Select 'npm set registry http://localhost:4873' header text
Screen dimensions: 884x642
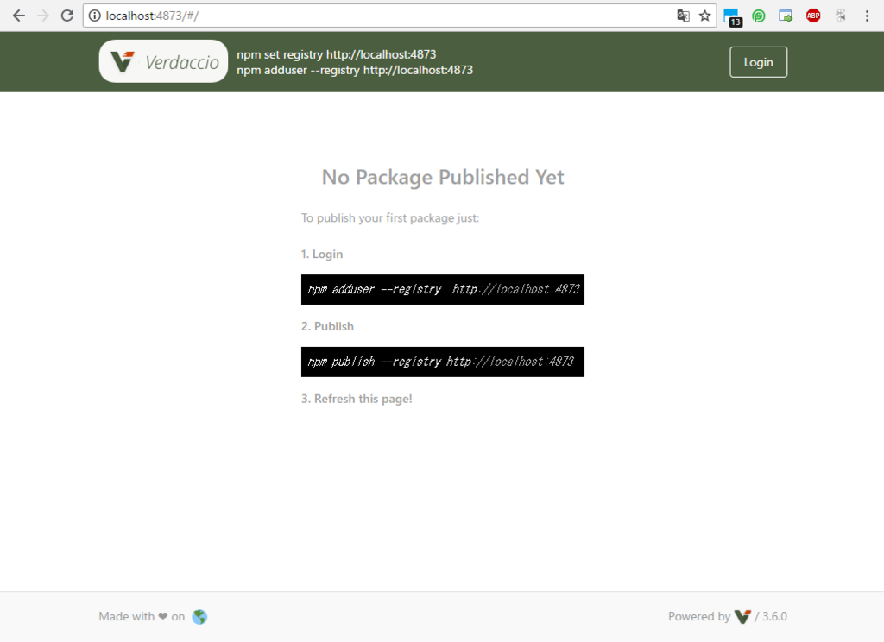point(337,54)
